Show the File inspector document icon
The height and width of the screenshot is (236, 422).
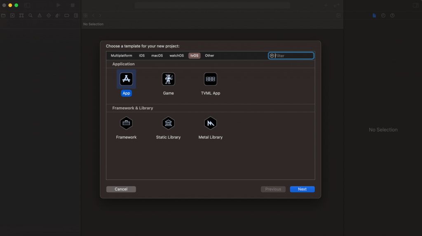[x=374, y=16]
